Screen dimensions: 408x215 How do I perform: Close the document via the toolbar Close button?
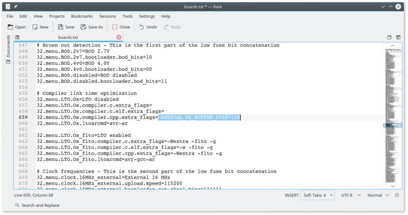pyautogui.click(x=121, y=27)
